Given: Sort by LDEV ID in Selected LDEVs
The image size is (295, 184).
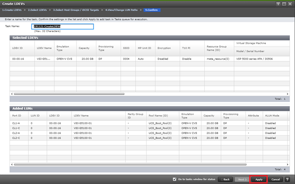Looking at the screenshot, I should (x=22, y=48).
